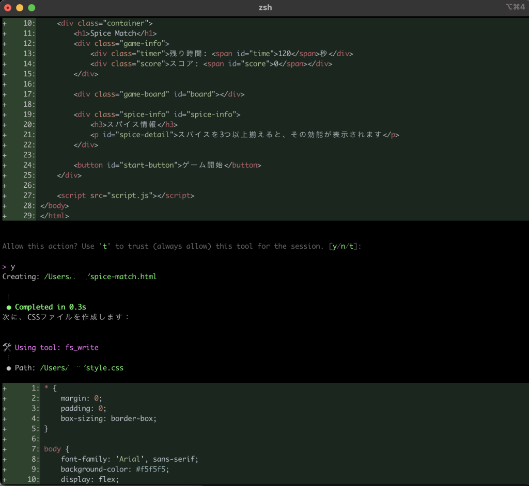Click the 'box-sizing: border-box;' line
Image resolution: width=529 pixels, height=486 pixels.
pyautogui.click(x=108, y=418)
